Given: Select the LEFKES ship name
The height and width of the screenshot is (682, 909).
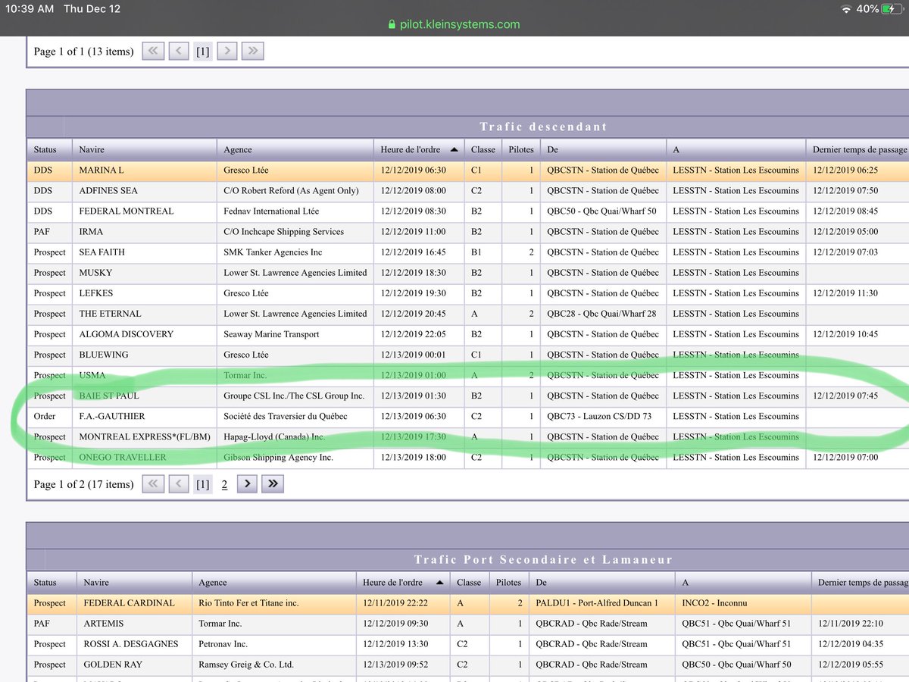Looking at the screenshot, I should (x=97, y=293).
